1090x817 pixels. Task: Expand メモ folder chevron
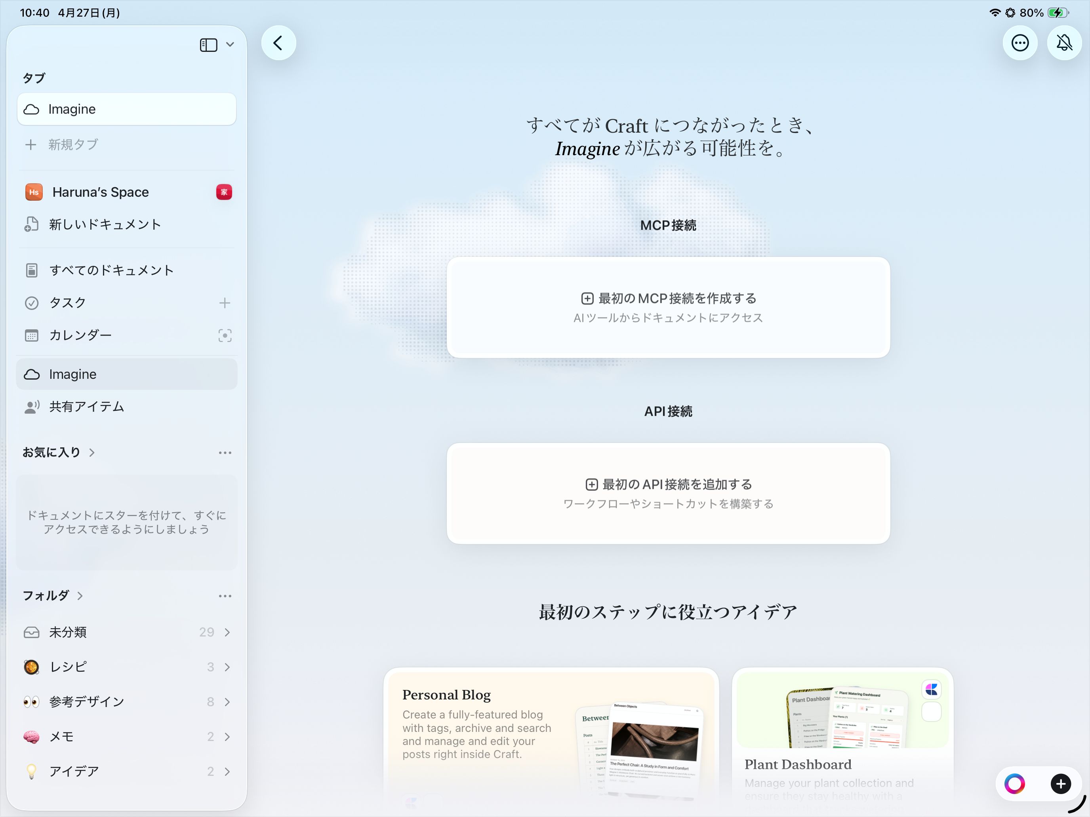coord(227,737)
